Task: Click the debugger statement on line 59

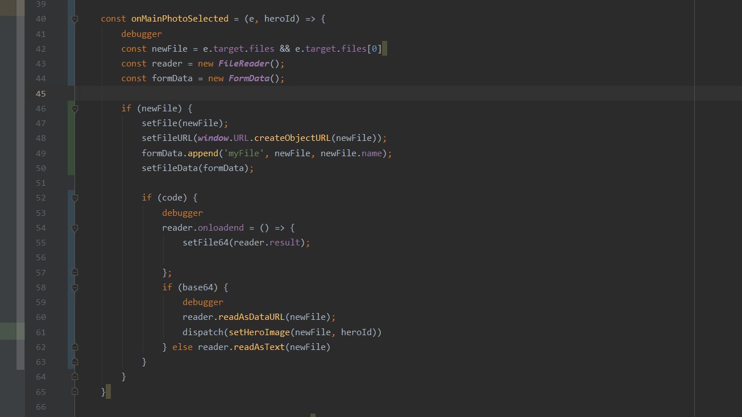Action: [x=203, y=302]
